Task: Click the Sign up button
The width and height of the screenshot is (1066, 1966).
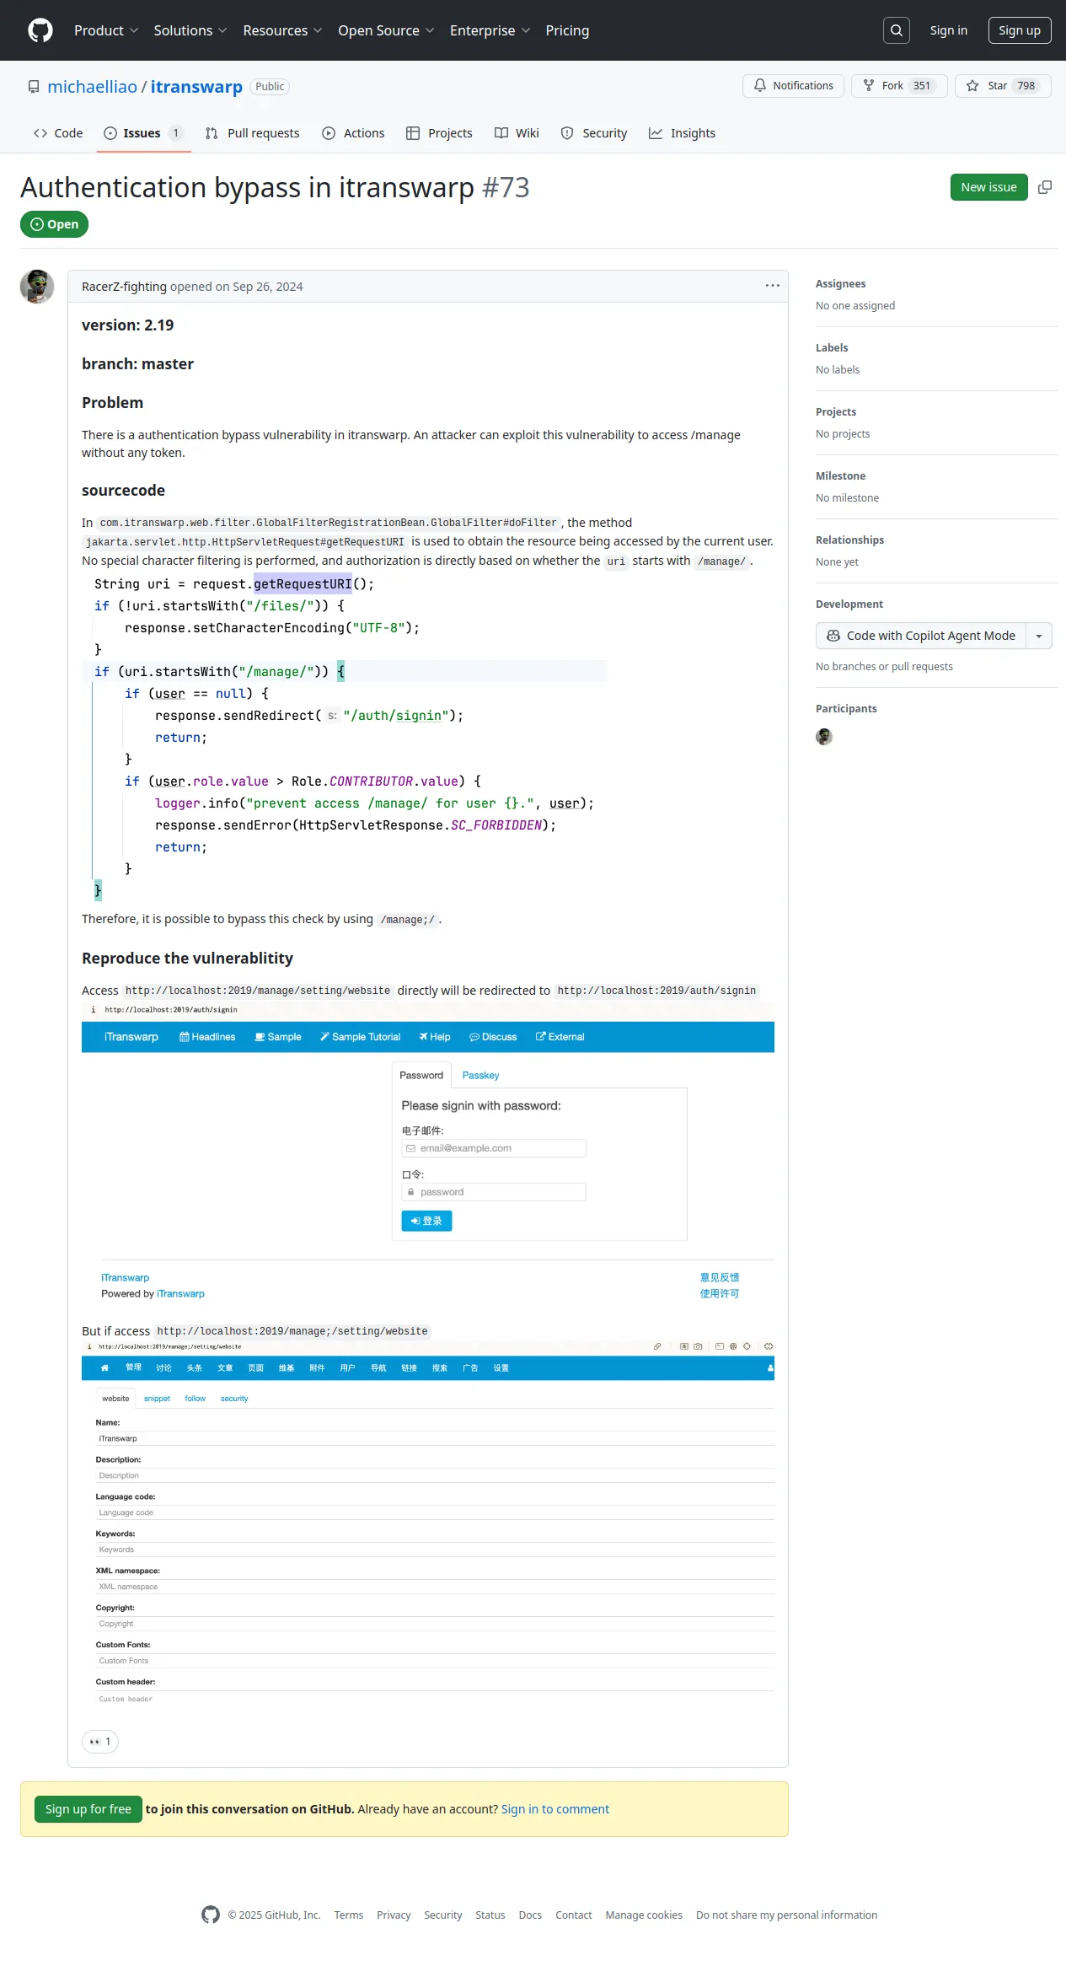Action: pyautogui.click(x=1020, y=30)
